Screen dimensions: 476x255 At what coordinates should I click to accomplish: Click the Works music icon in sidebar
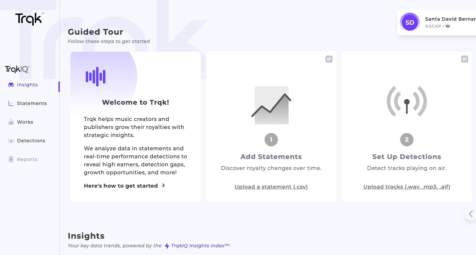[x=11, y=122]
